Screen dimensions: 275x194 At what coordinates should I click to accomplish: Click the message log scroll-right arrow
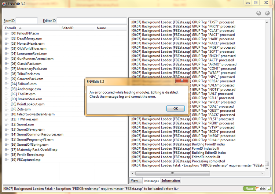(x=262, y=174)
